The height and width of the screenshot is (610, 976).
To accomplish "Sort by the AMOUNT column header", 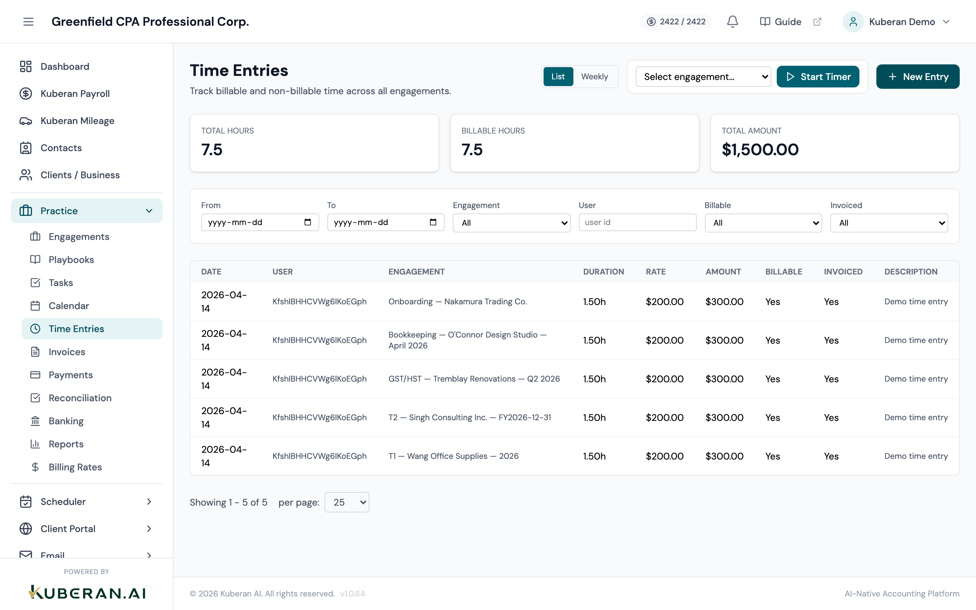I will pos(723,271).
